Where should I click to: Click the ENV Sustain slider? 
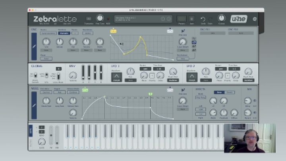[x=95, y=72]
